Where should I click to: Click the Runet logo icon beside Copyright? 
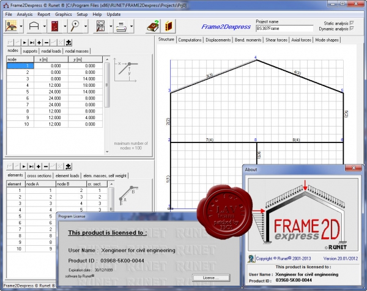point(251,259)
